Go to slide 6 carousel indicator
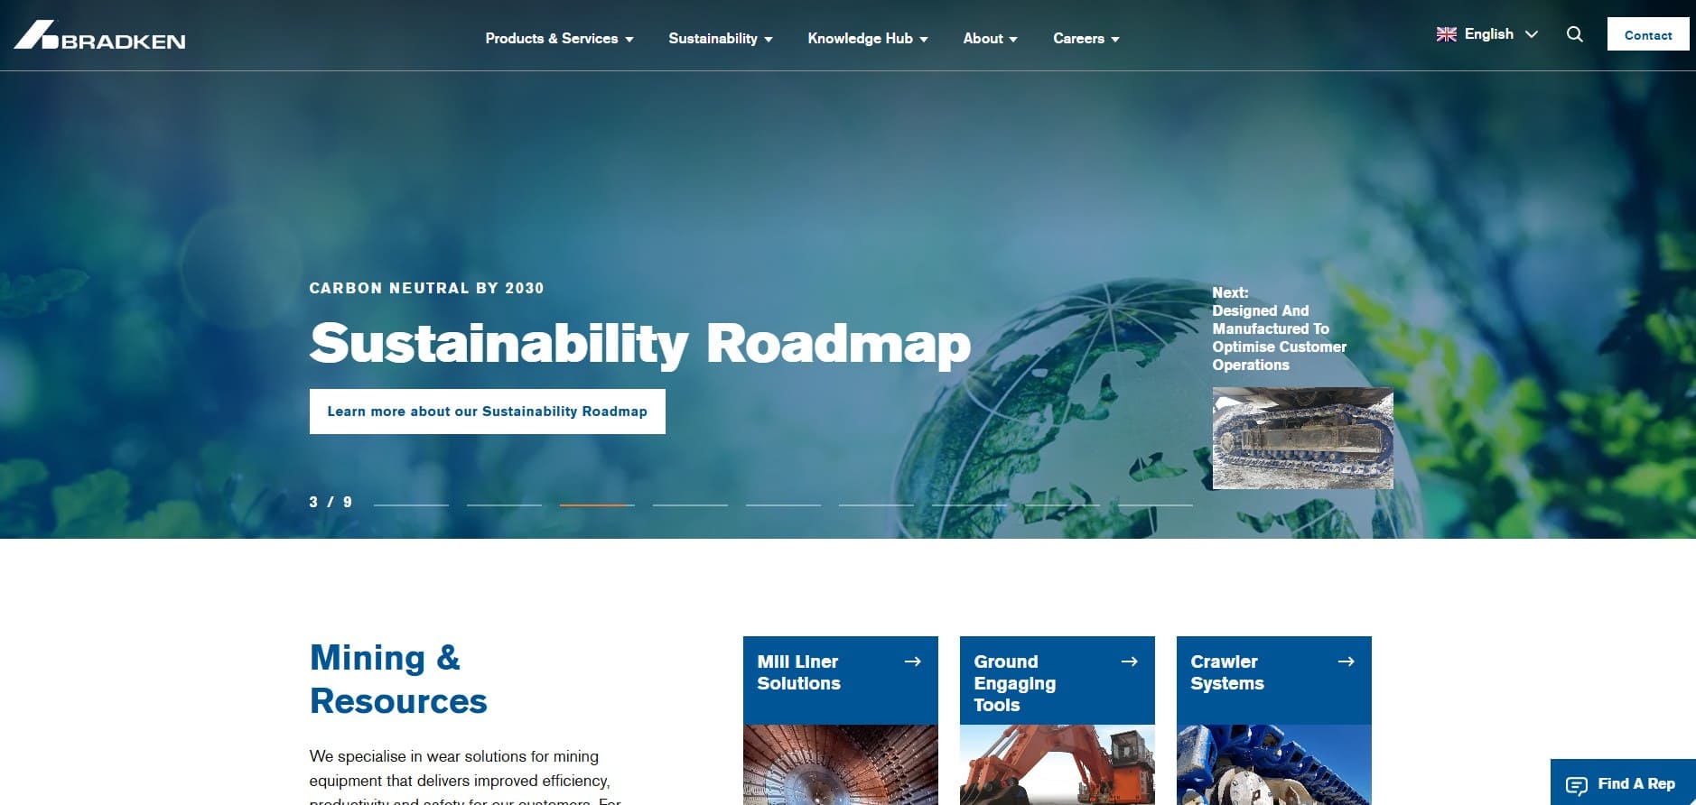This screenshot has height=805, width=1696. point(876,504)
